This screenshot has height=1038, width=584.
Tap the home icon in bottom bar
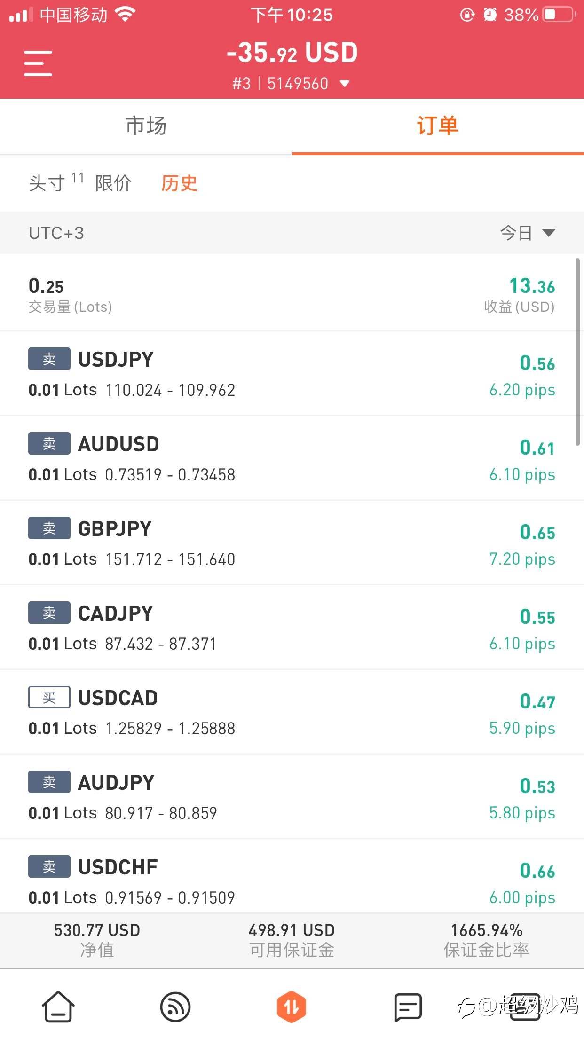(x=58, y=1007)
